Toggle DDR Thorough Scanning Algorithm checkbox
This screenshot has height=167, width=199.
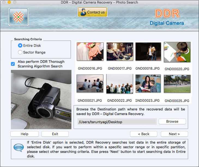pyautogui.click(x=13, y=64)
